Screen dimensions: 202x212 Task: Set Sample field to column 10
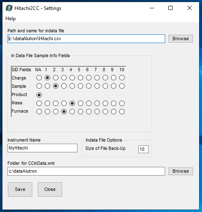(x=122, y=86)
